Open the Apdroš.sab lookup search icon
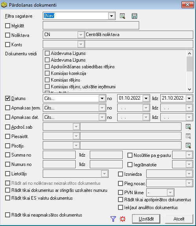The width and height of the screenshot is (196, 226). click(x=189, y=127)
